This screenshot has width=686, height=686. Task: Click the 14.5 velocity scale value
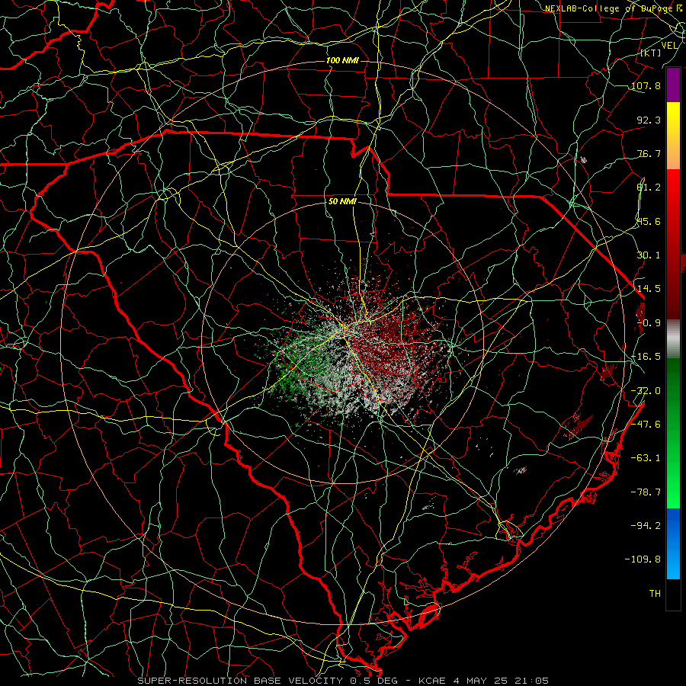[649, 289]
